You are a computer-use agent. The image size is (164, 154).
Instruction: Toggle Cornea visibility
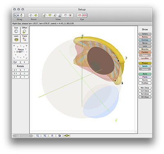click(x=145, y=40)
